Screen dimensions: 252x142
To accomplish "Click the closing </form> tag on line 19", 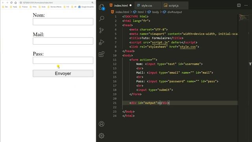I will (x=135, y=94).
